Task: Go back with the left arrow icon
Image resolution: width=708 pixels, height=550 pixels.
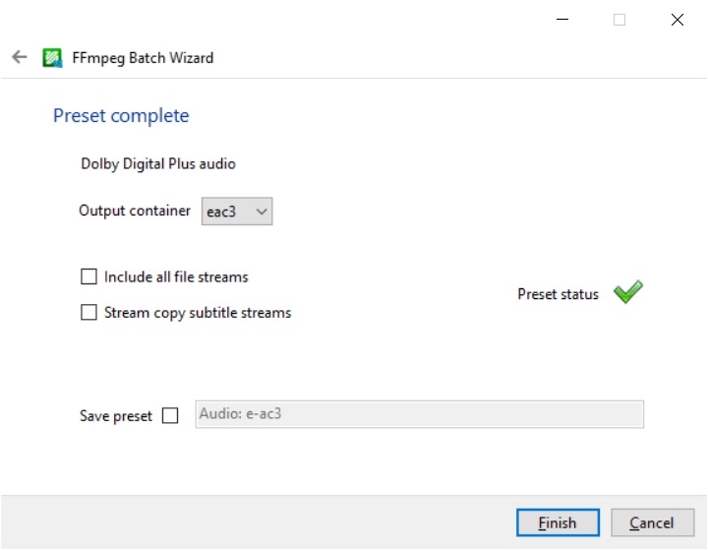Action: [20, 57]
